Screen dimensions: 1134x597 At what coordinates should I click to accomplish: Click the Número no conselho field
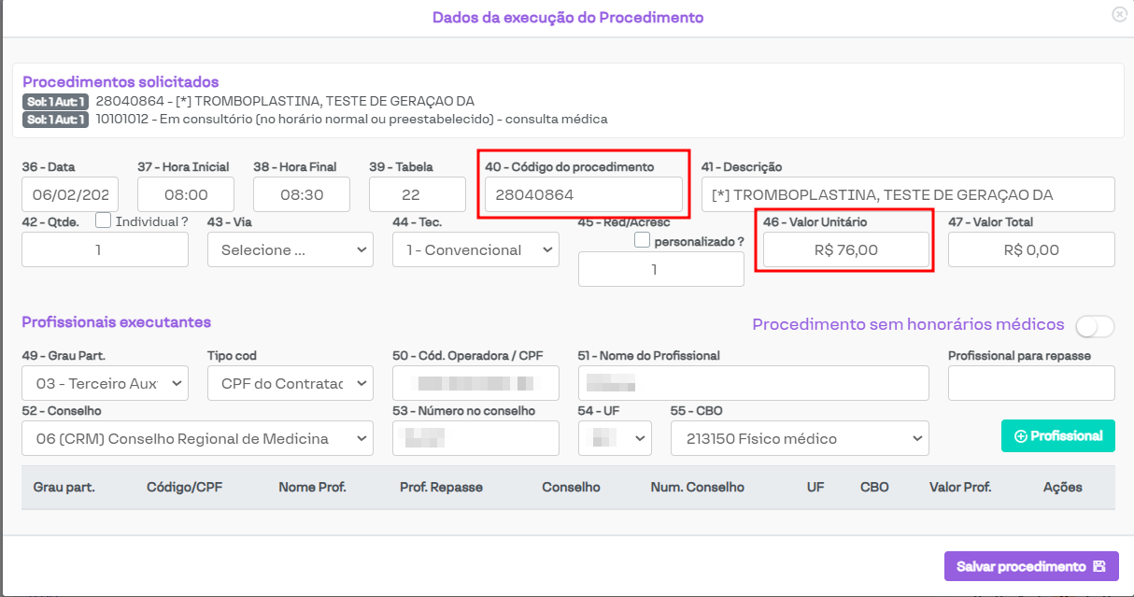point(475,438)
